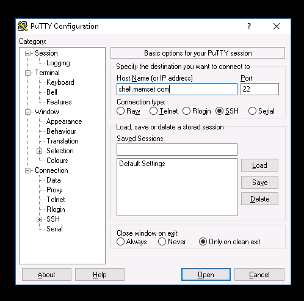Open the Selection category

point(60,151)
